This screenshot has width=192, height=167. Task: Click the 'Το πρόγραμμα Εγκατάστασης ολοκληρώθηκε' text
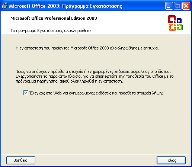pyautogui.click(x=51, y=30)
